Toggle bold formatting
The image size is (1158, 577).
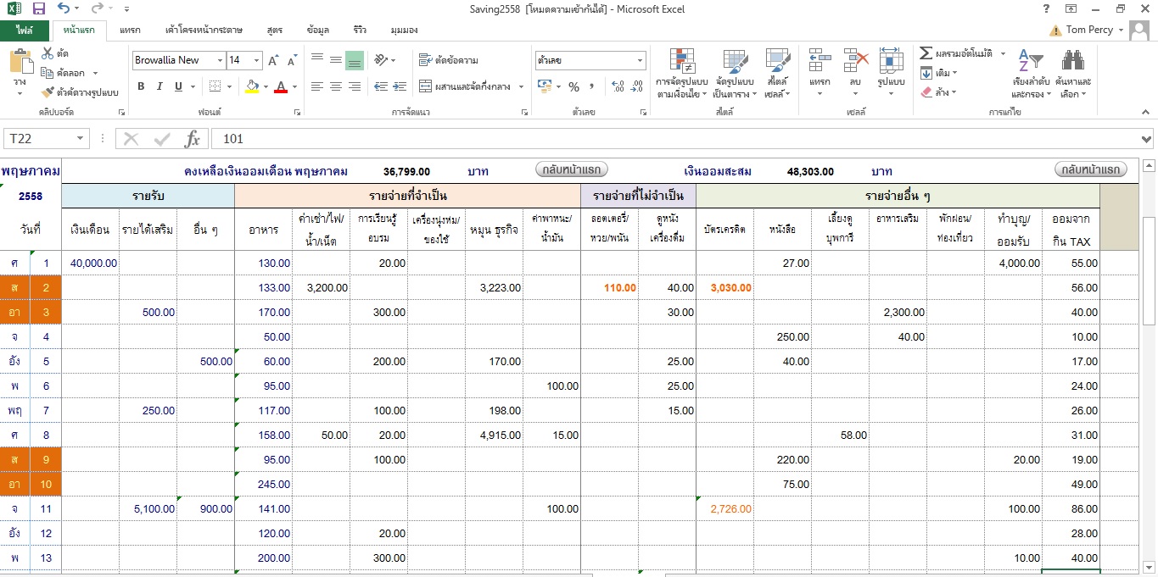(x=141, y=86)
